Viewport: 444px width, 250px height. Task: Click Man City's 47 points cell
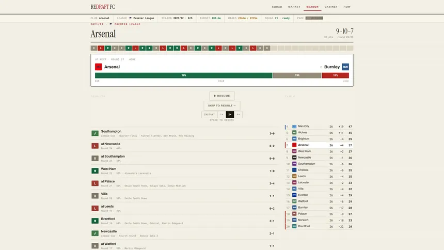pyautogui.click(x=350, y=127)
